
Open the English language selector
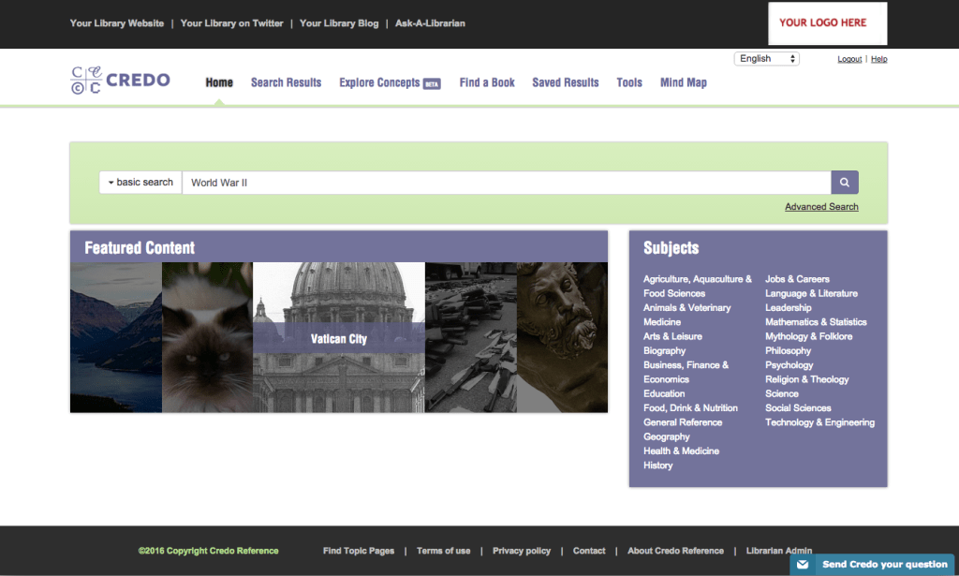coord(766,59)
